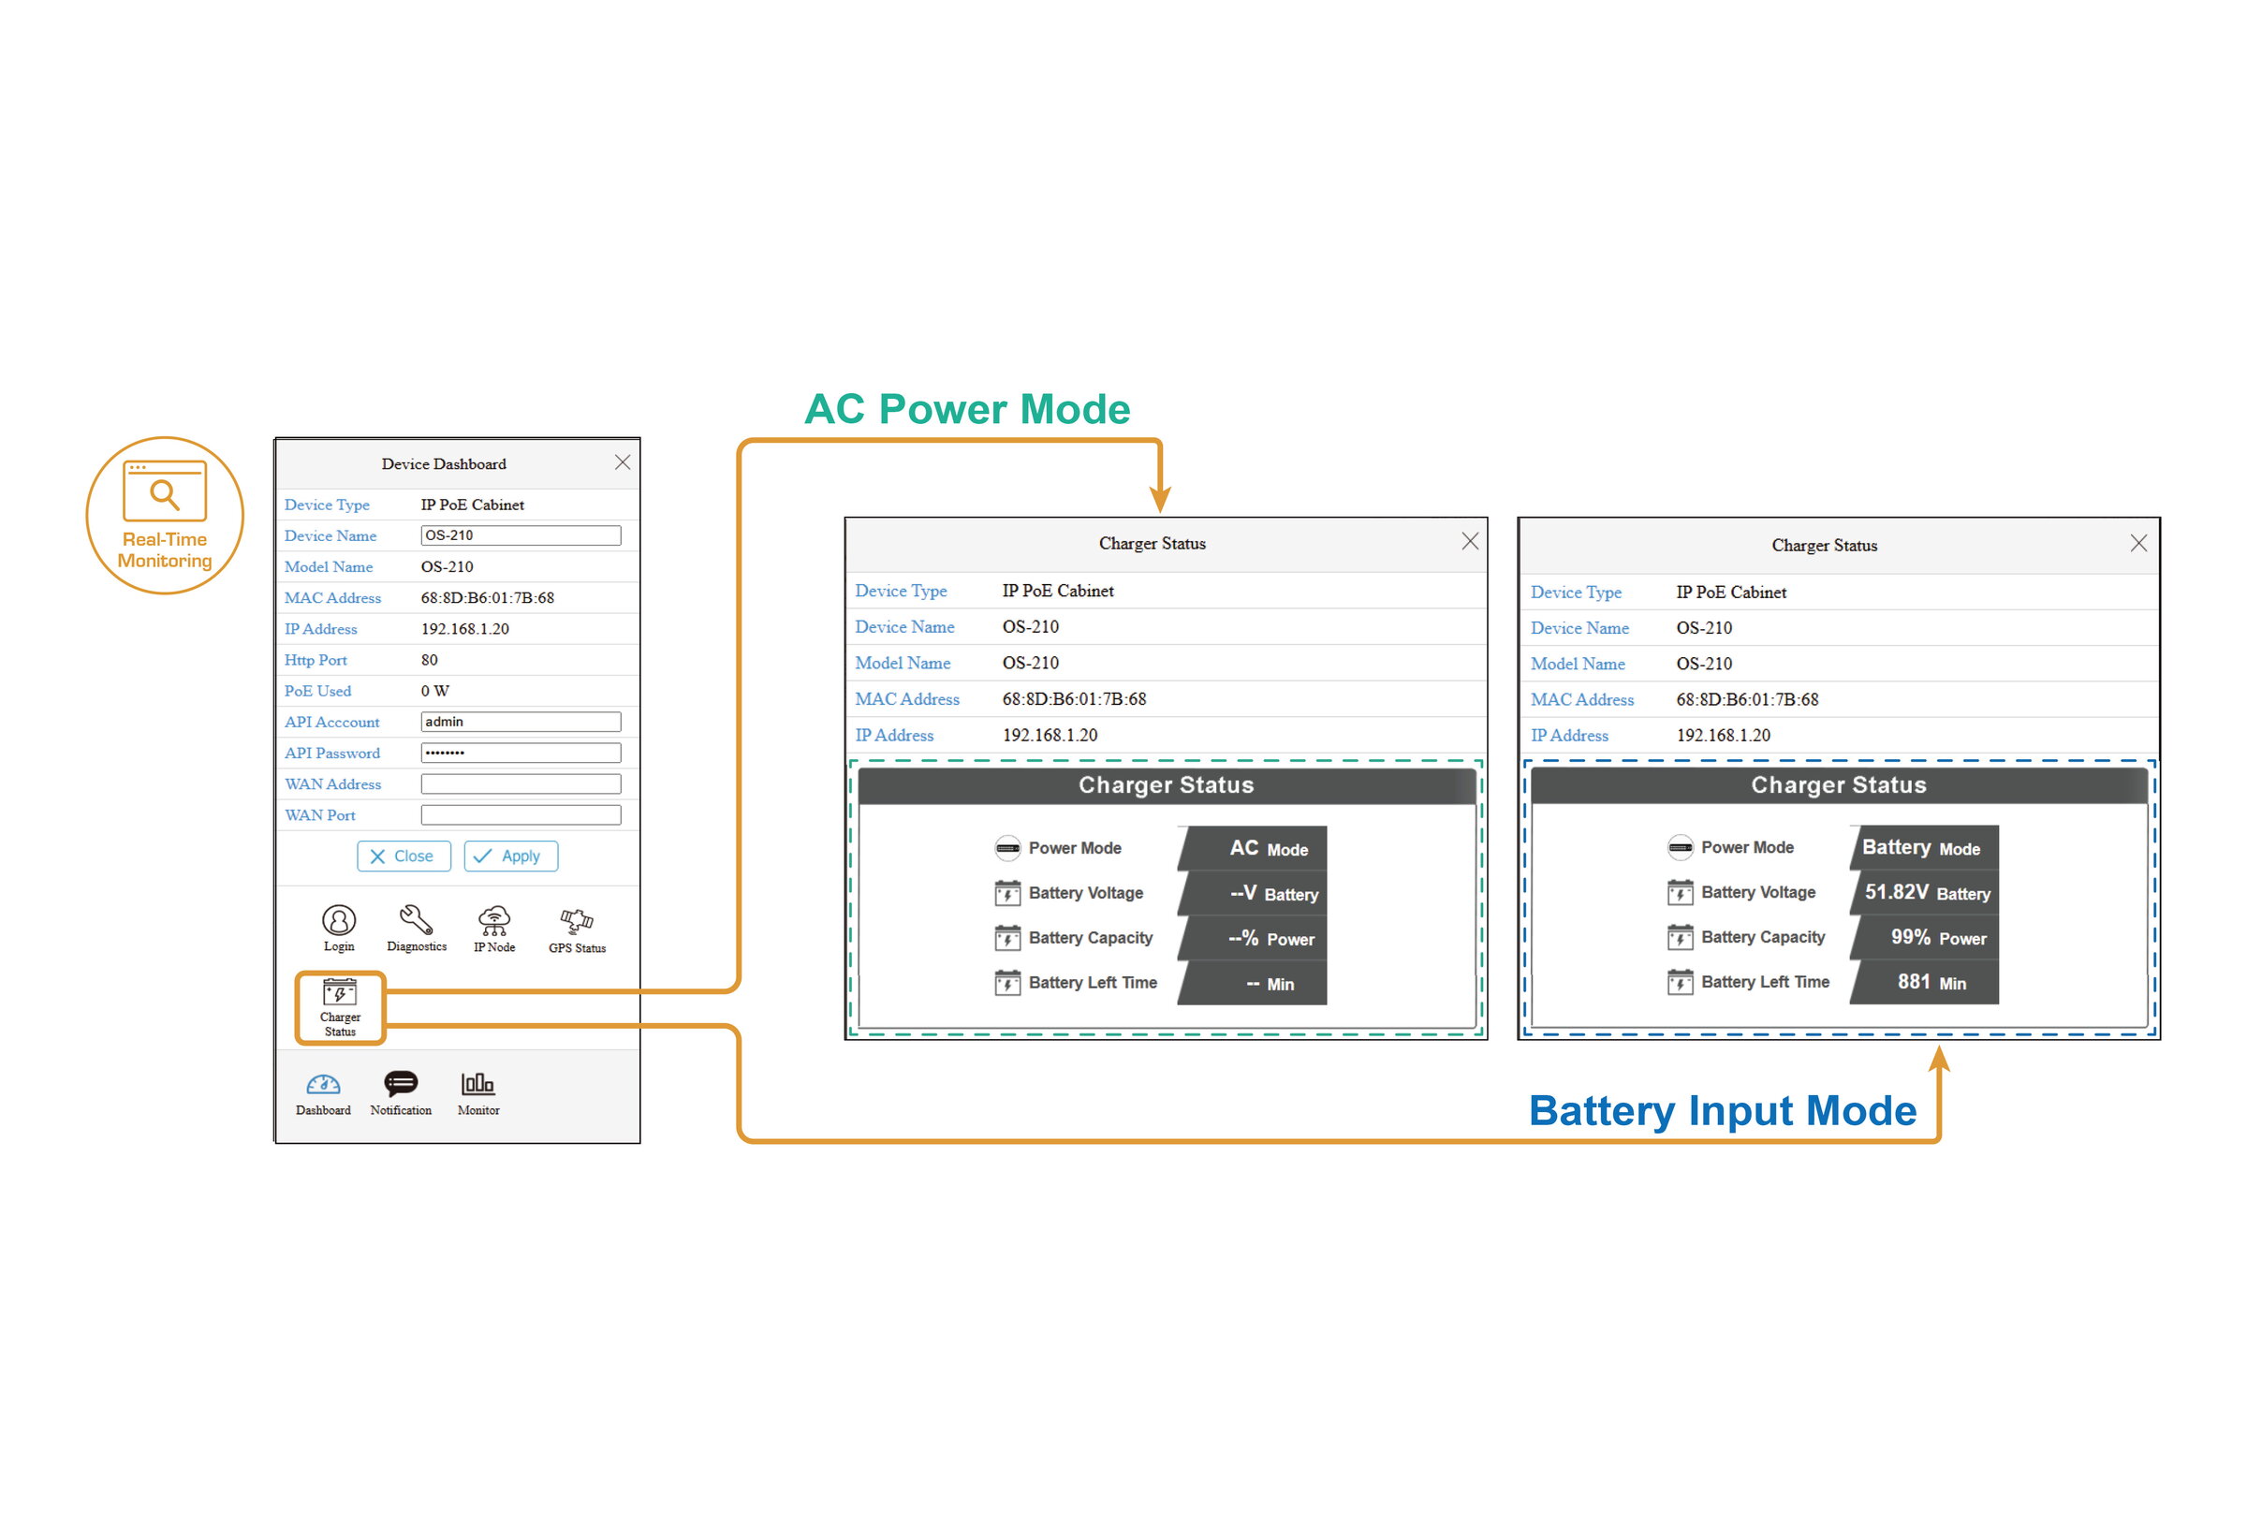This screenshot has height=1537, width=2247.
Task: Open the IP Node cloud icon
Action: click(x=494, y=929)
